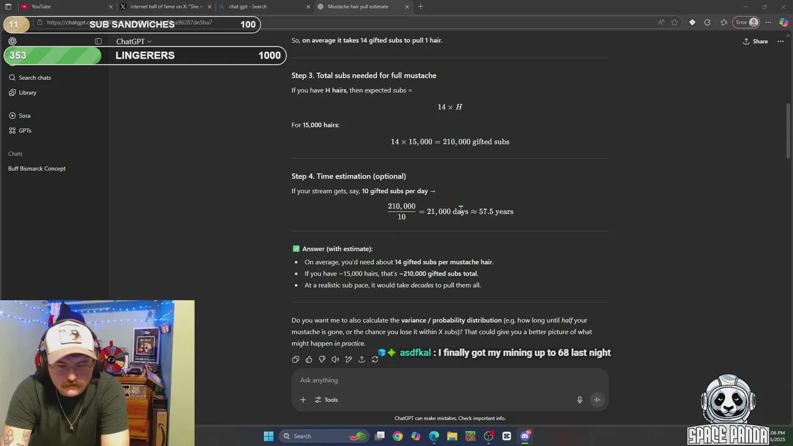The width and height of the screenshot is (793, 446).
Task: Click the share icon below the response
Action: coord(362,359)
